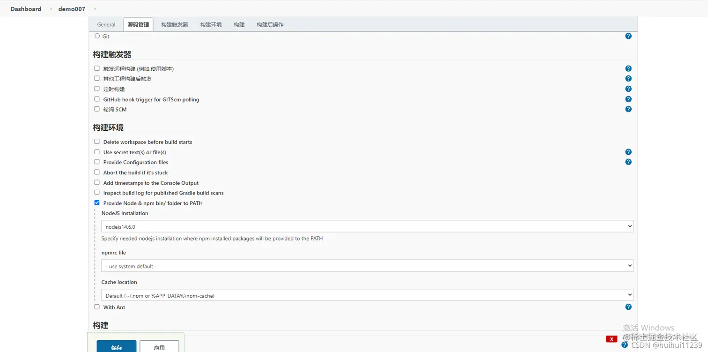Click Cache location label
Viewport: 708px width, 352px height.
[119, 282]
